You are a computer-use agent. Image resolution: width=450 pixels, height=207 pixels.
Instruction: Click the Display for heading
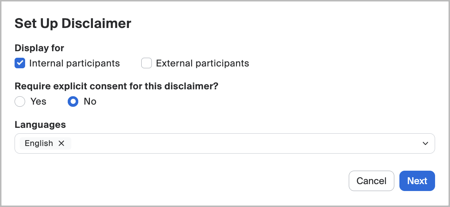(x=39, y=48)
